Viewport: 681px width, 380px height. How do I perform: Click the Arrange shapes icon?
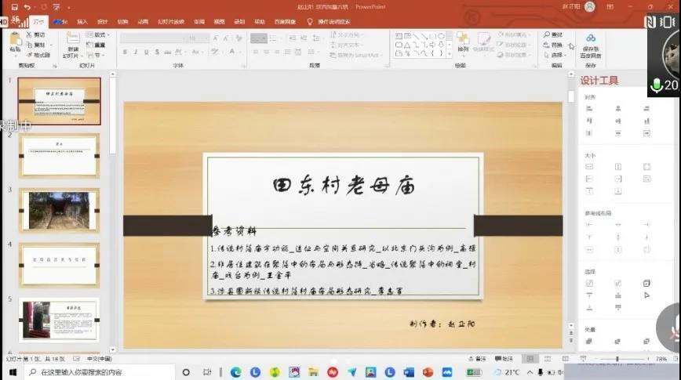[x=463, y=41]
